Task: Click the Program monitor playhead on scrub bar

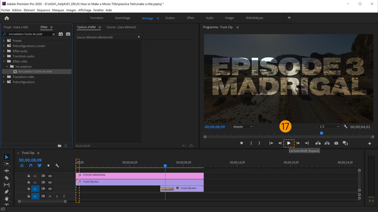Action: pyautogui.click(x=322, y=133)
